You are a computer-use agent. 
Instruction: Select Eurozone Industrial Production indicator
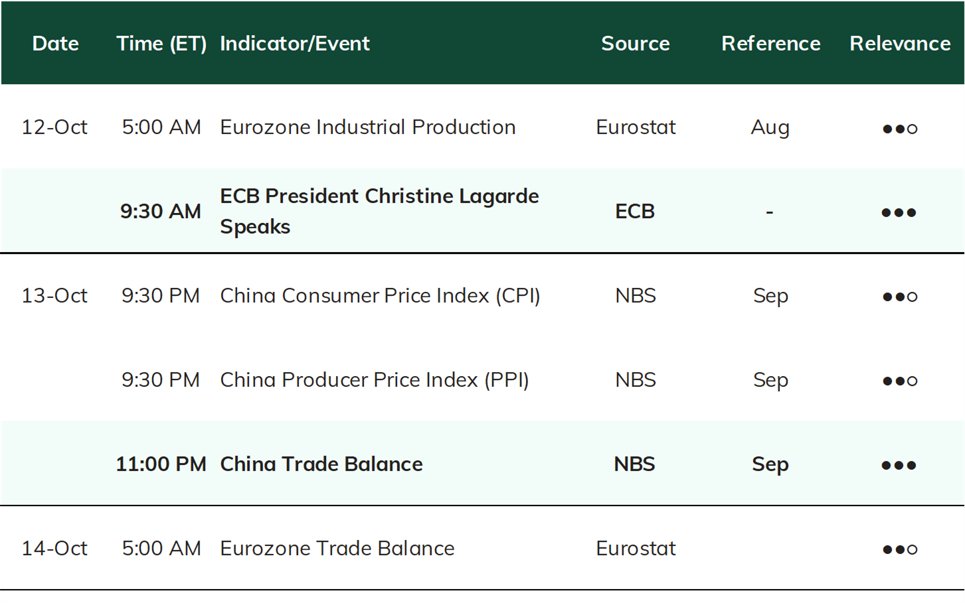tap(368, 127)
